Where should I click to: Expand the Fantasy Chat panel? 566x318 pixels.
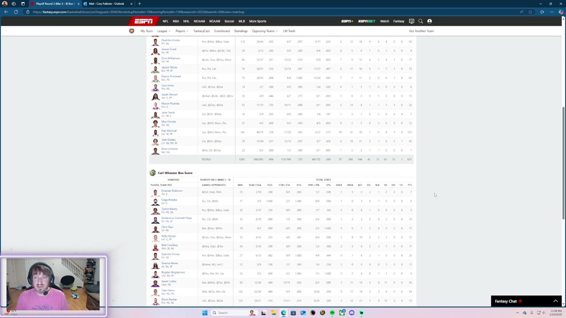click(x=555, y=301)
